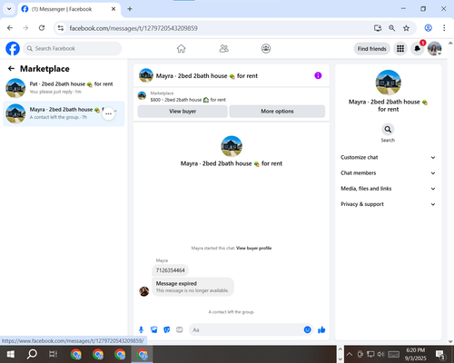Send a thumbs-up like
Viewport: 454px width, 363px height.
pyautogui.click(x=321, y=329)
